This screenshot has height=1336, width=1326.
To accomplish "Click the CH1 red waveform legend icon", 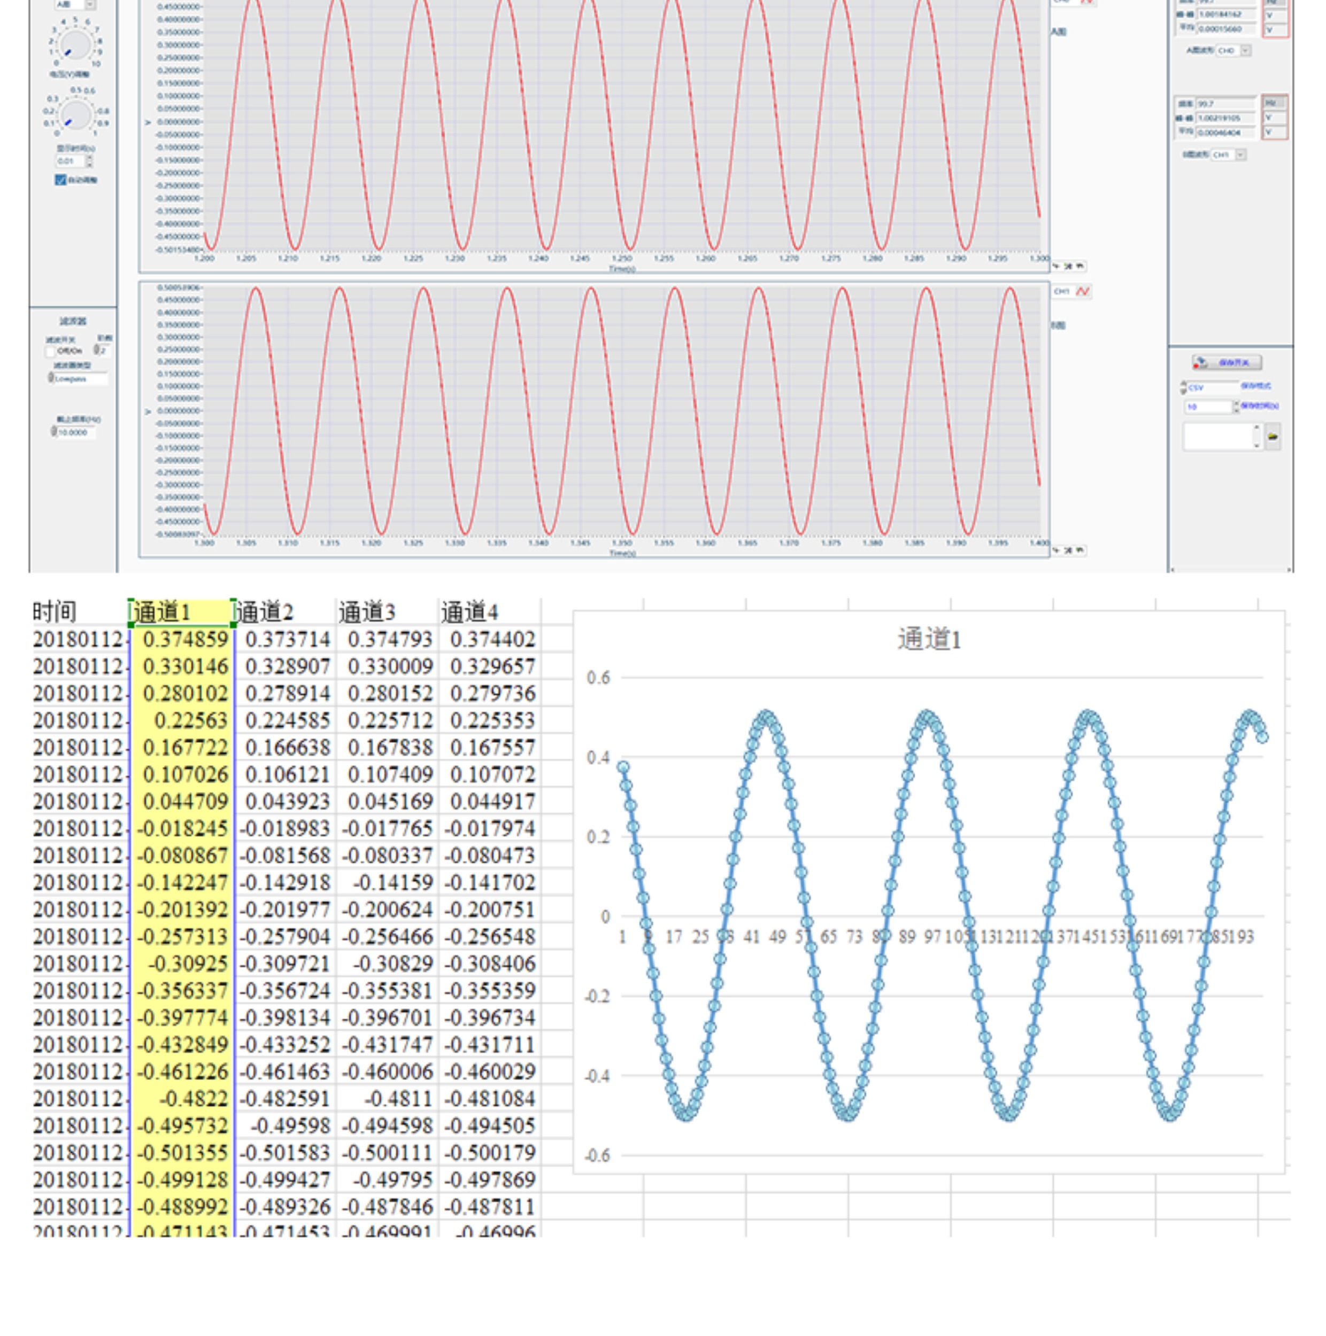I will pos(1083,292).
